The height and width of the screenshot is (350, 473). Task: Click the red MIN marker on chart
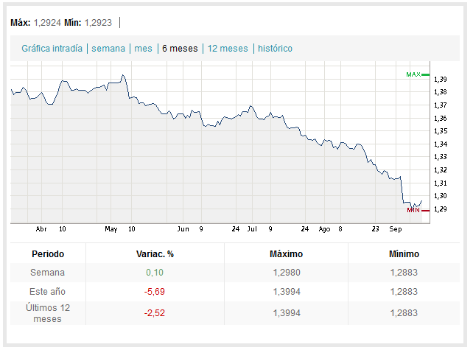[x=413, y=210]
